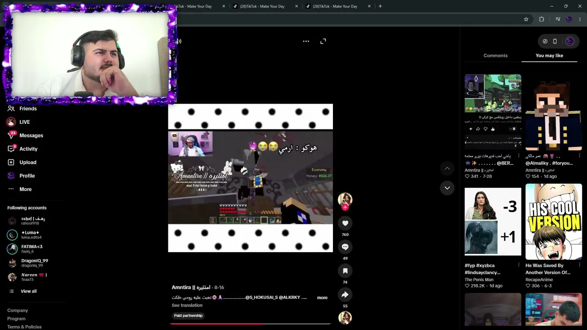587x330 pixels.
Task: Like the video with heart icon
Action: (345, 223)
